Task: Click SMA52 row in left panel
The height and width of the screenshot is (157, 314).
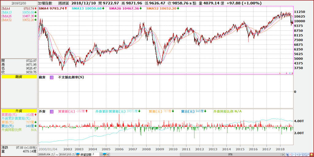Action: (x=19, y=20)
